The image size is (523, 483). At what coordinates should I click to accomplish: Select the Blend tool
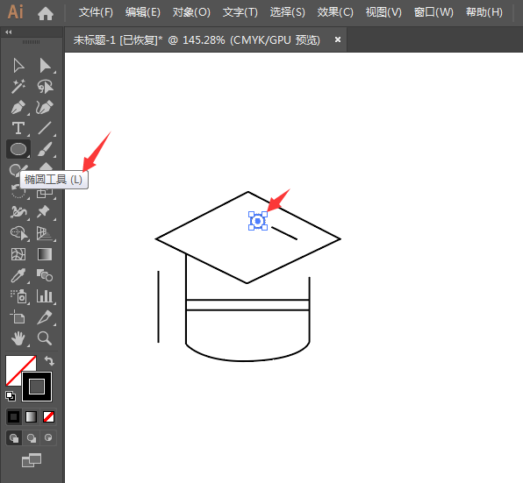coord(45,275)
